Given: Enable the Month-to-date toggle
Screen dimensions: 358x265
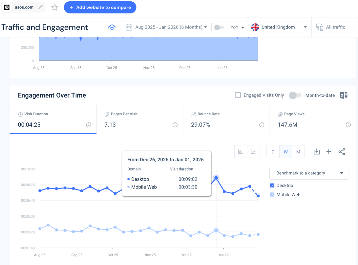Looking at the screenshot, I should point(295,95).
